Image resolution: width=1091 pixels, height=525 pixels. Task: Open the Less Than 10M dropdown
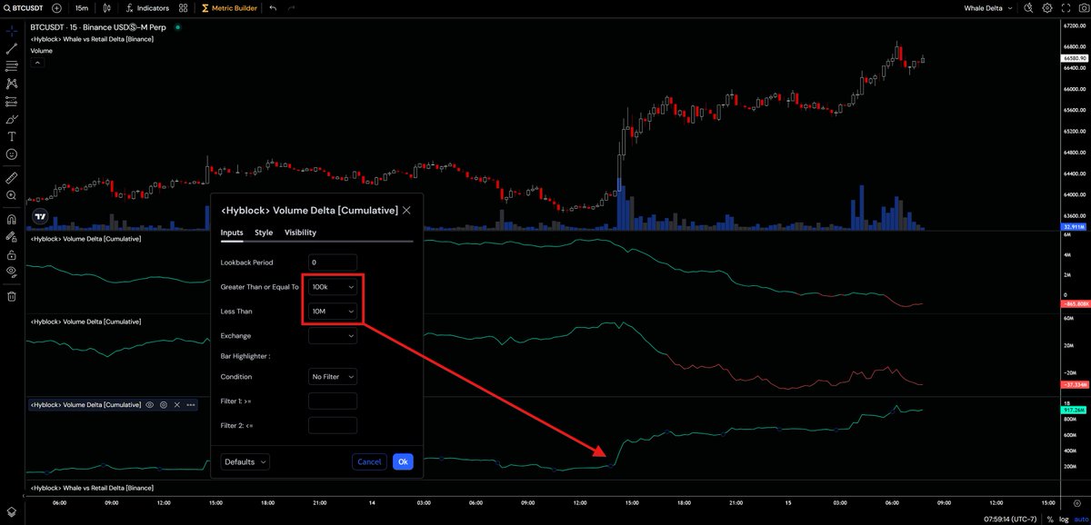point(333,311)
